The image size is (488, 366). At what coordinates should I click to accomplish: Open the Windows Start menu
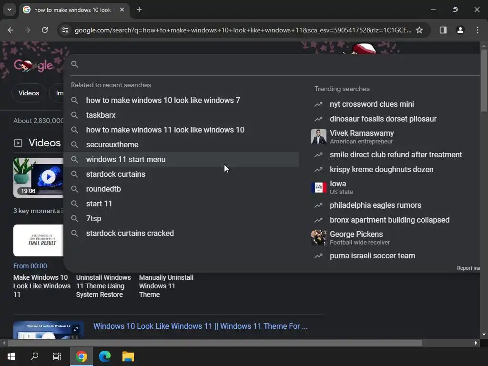coord(11,356)
